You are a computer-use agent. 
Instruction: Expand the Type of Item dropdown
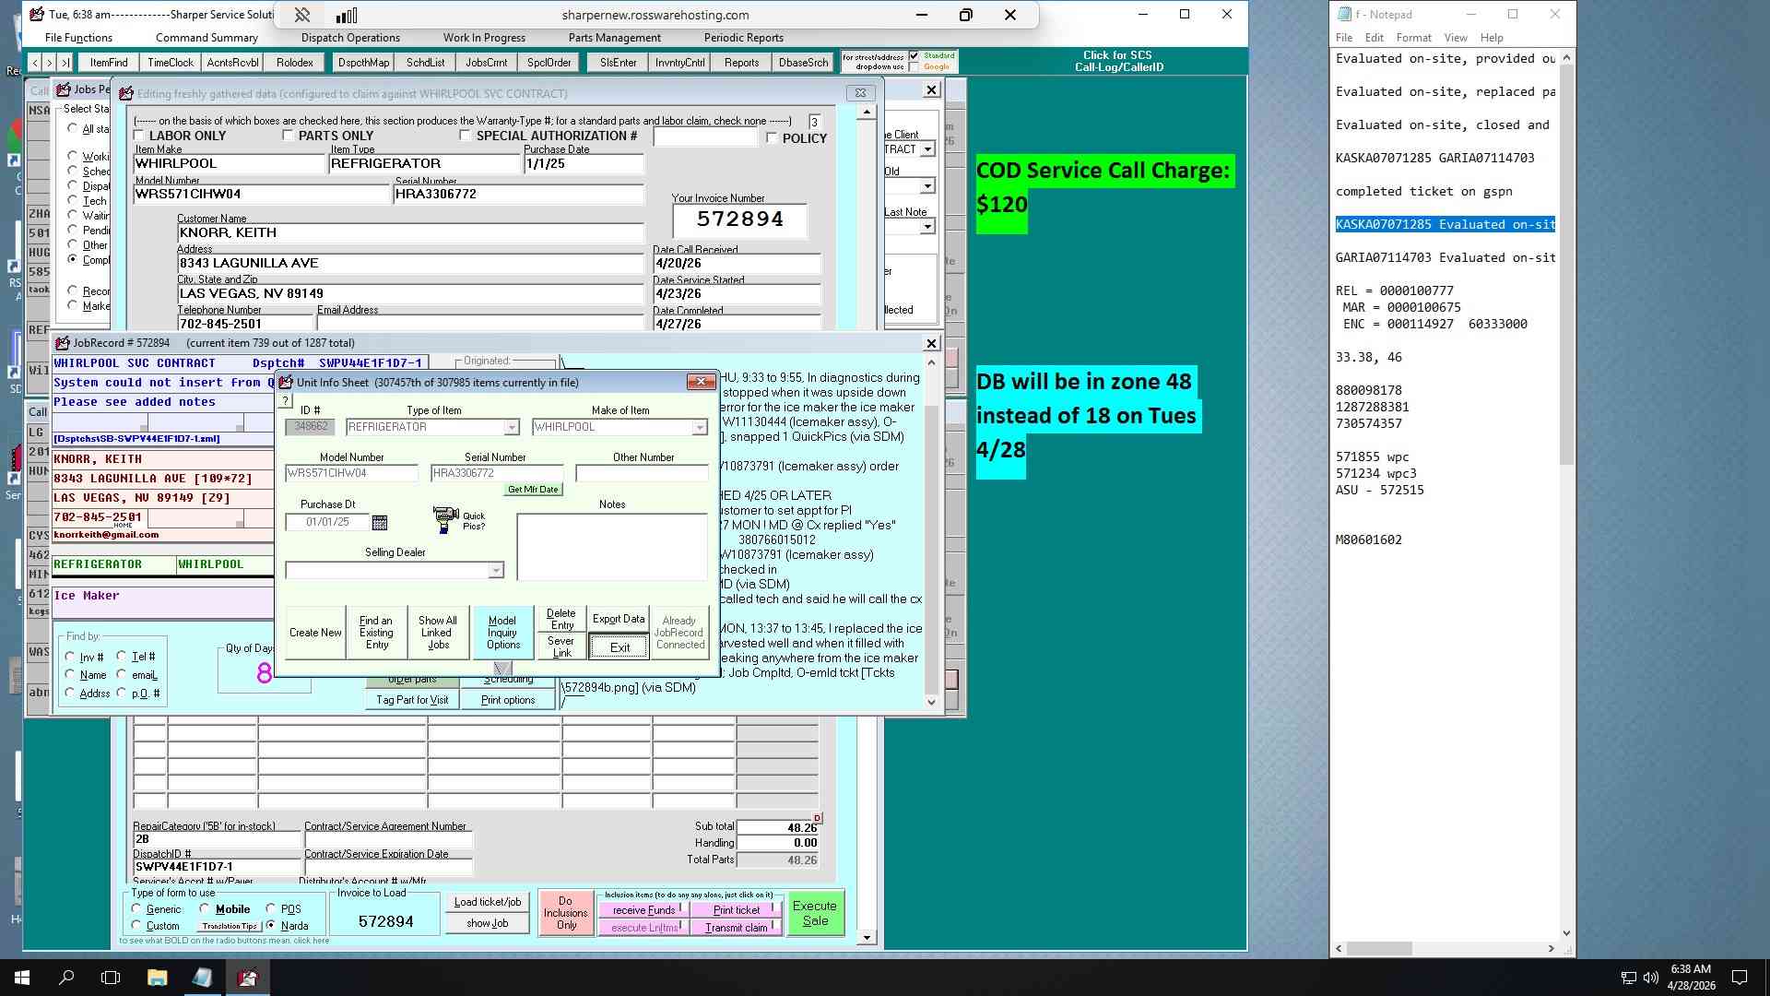point(512,427)
